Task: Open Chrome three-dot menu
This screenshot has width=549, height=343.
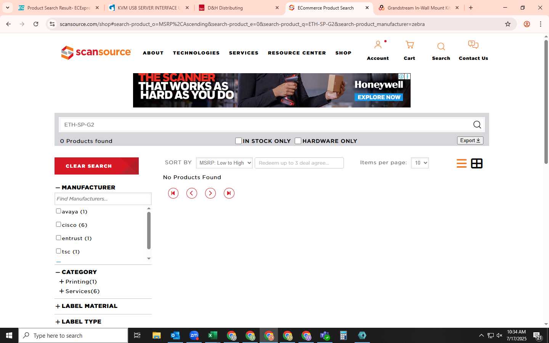Action: pos(541,24)
